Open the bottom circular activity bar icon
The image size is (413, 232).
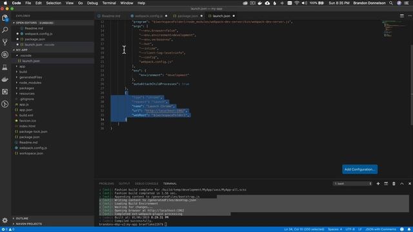(5, 104)
